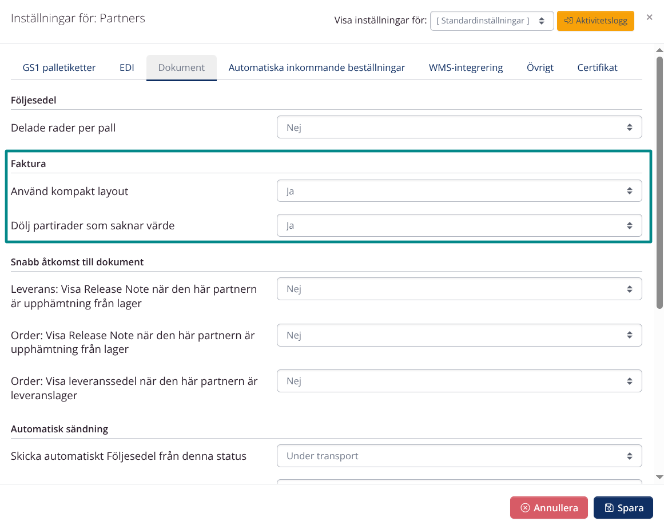This screenshot has width=664, height=529.
Task: Click the scrollbar down arrow
Action: [x=659, y=476]
